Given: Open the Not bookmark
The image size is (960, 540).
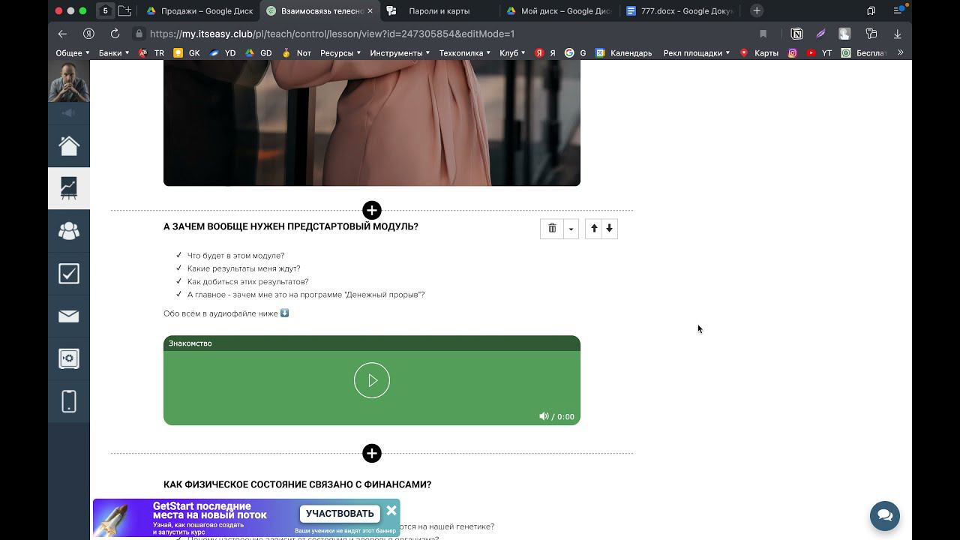Looking at the screenshot, I should [x=296, y=53].
